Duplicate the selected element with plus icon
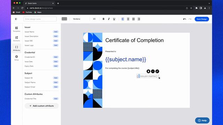This screenshot has width=223, height=125. 153,71
